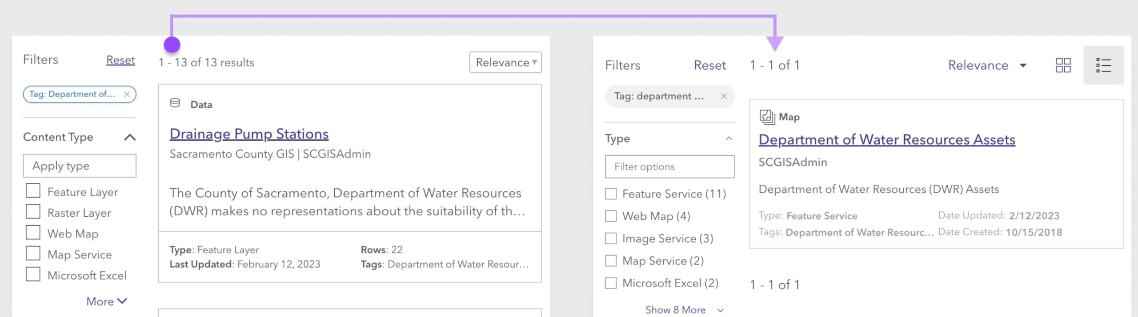The height and width of the screenshot is (317, 1138).
Task: Open Department of Water Resources Assets link
Action: pyautogui.click(x=886, y=139)
